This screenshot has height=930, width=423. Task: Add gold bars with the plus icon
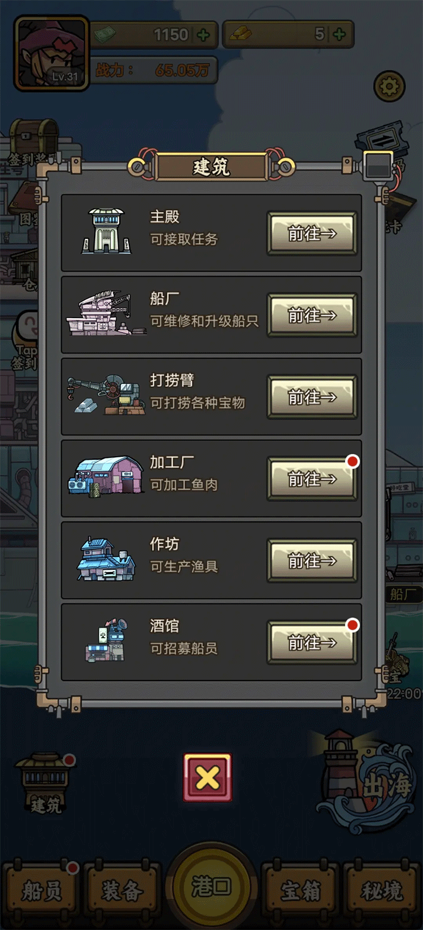(x=340, y=35)
